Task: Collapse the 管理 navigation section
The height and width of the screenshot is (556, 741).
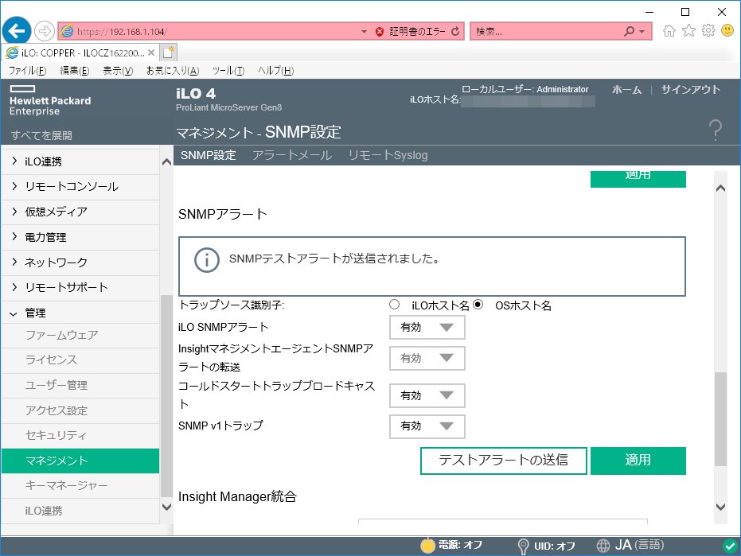Action: click(x=80, y=313)
